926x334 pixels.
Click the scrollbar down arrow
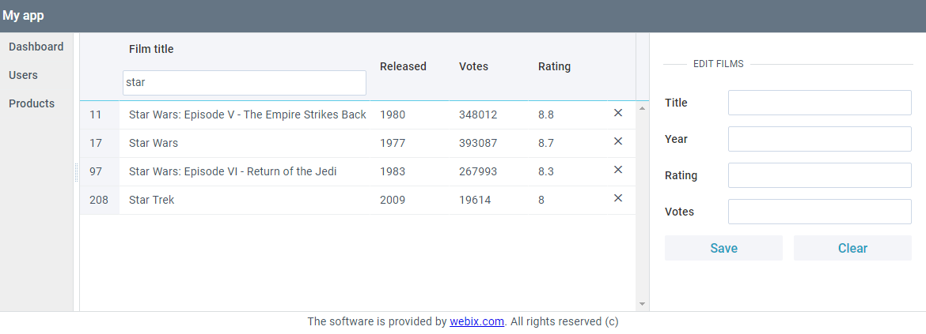point(643,304)
